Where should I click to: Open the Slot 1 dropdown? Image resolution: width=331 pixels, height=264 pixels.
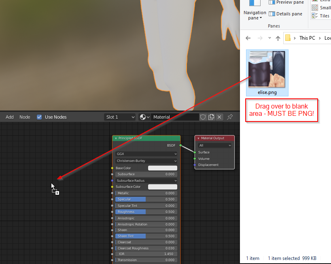pos(120,117)
